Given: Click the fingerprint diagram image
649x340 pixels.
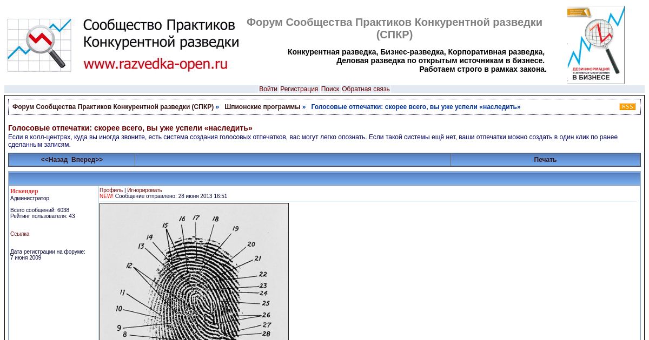Looking at the screenshot, I should pos(194,271).
